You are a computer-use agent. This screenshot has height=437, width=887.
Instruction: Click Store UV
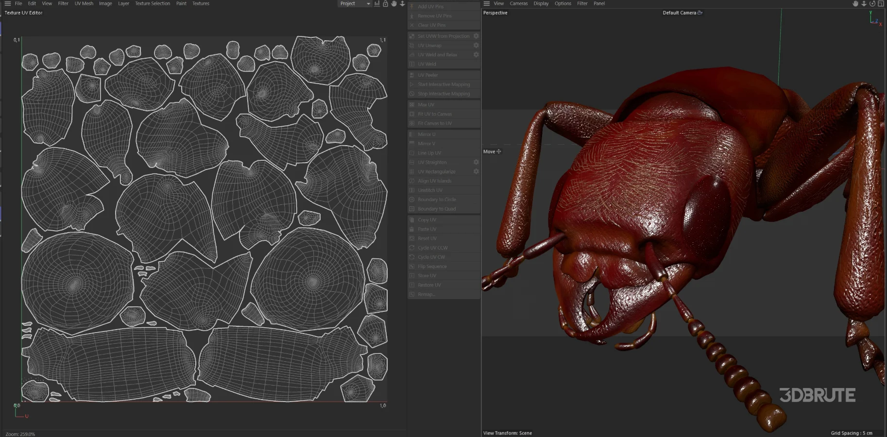click(x=444, y=275)
